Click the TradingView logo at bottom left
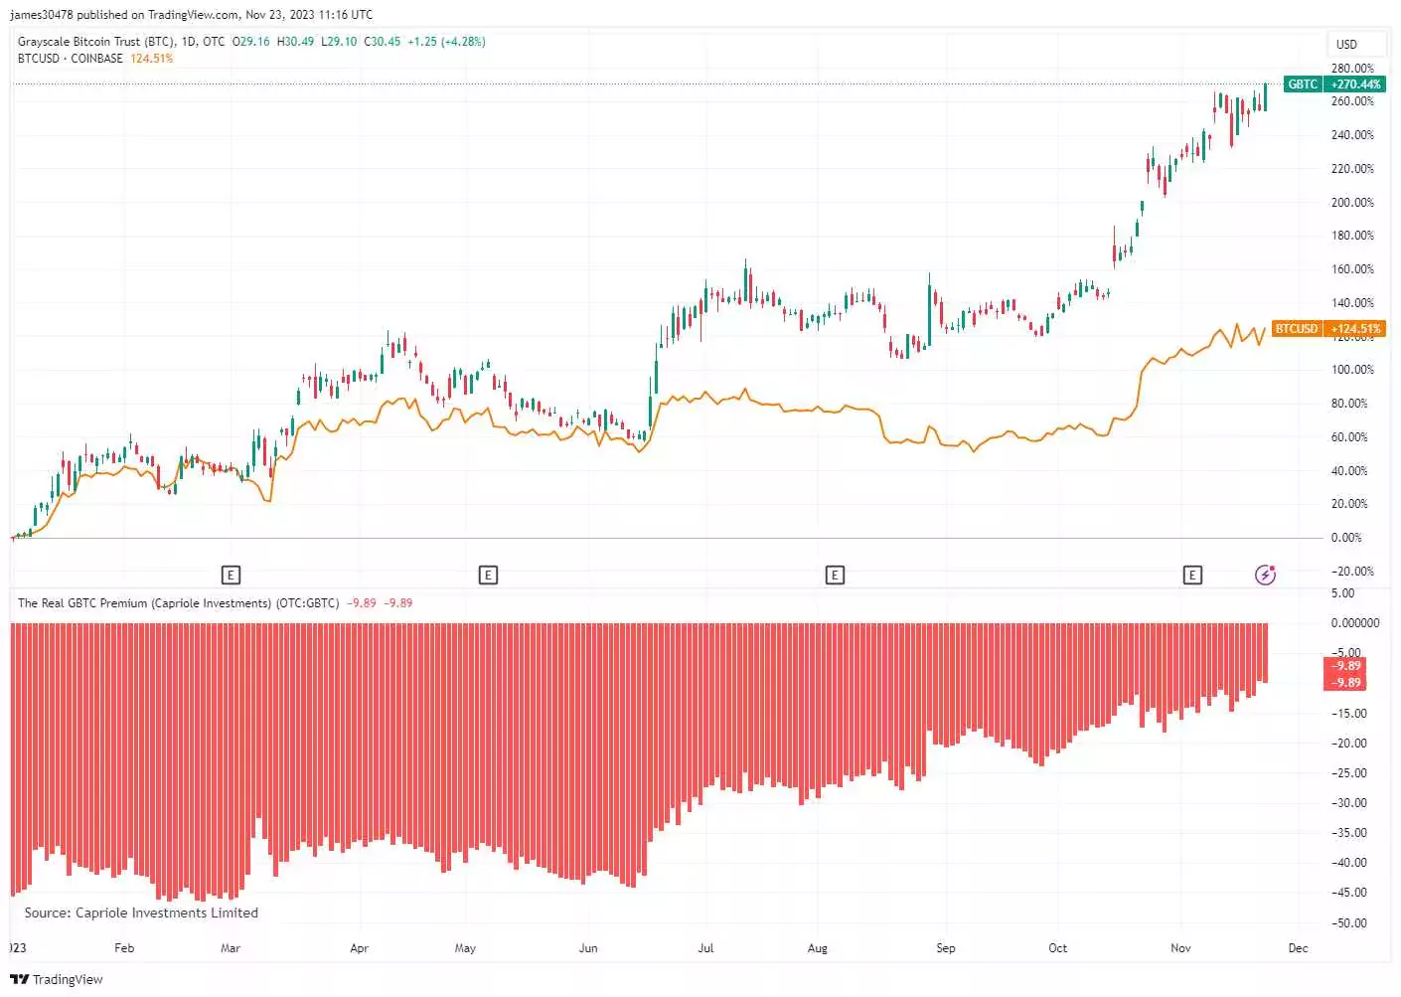 pos(57,979)
